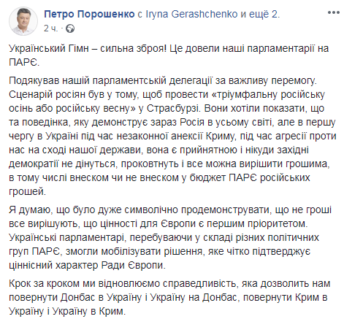Open the post via '2 ч.' timestamp
344x319 pixels.
(x=51, y=28)
